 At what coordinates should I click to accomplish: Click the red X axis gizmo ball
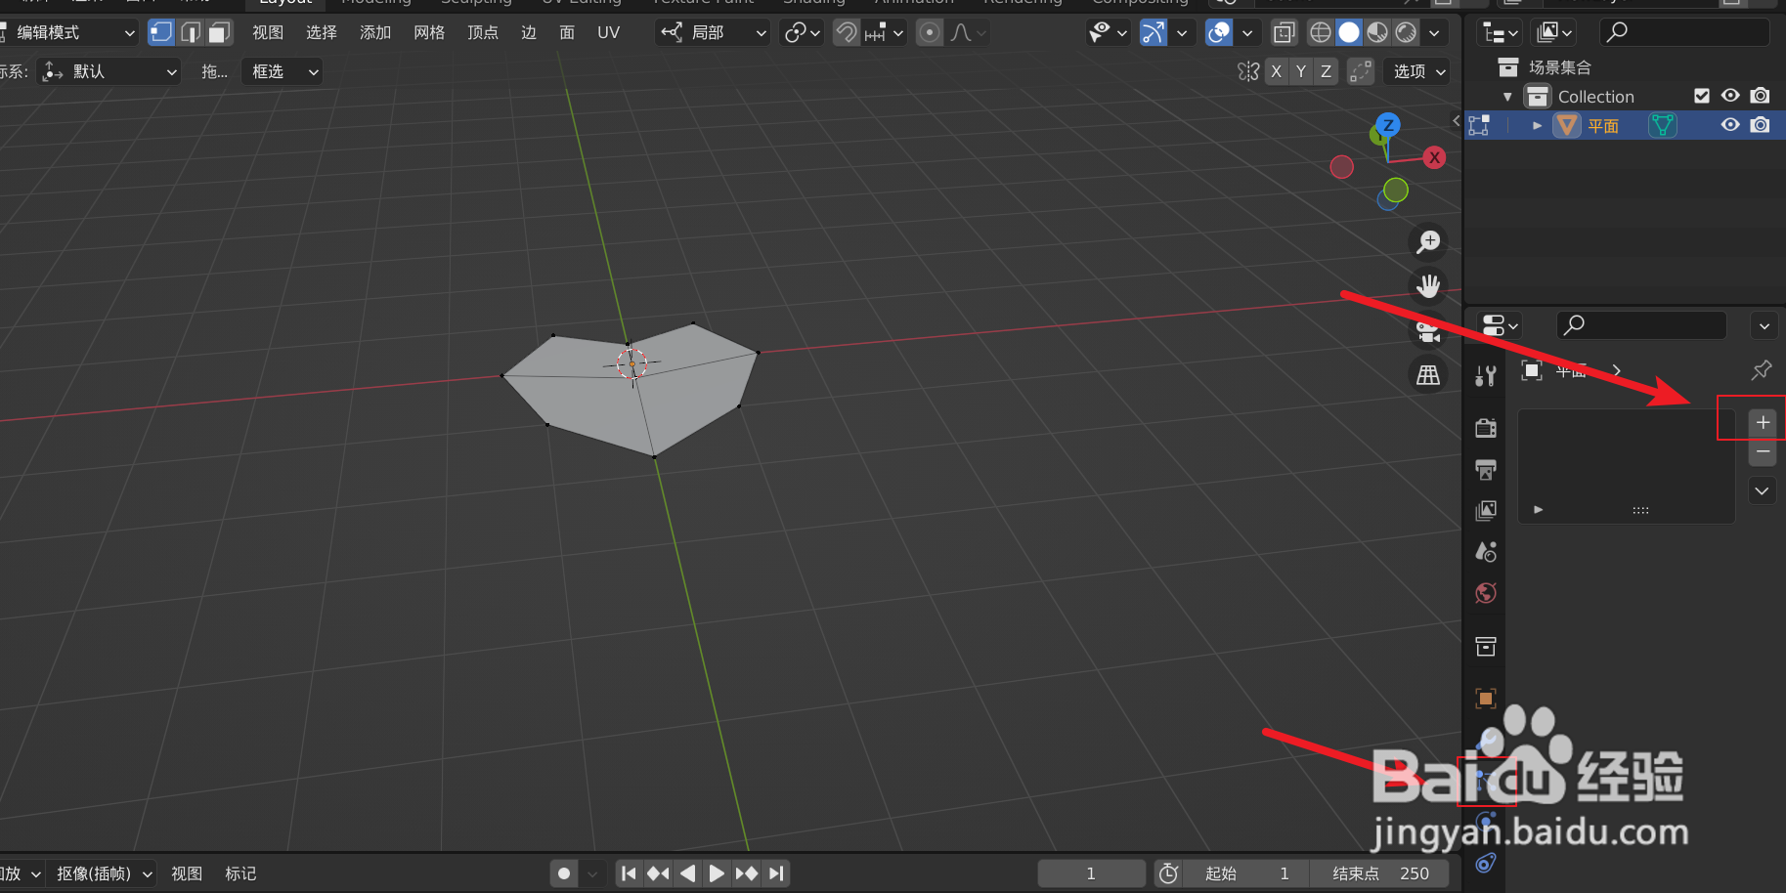tap(1434, 157)
